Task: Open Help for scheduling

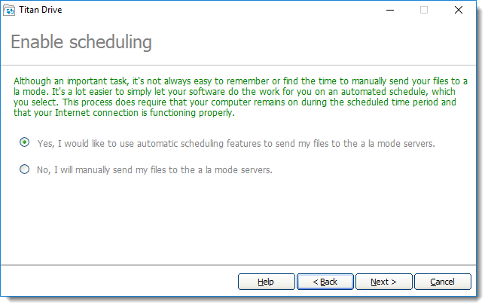Action: (266, 282)
